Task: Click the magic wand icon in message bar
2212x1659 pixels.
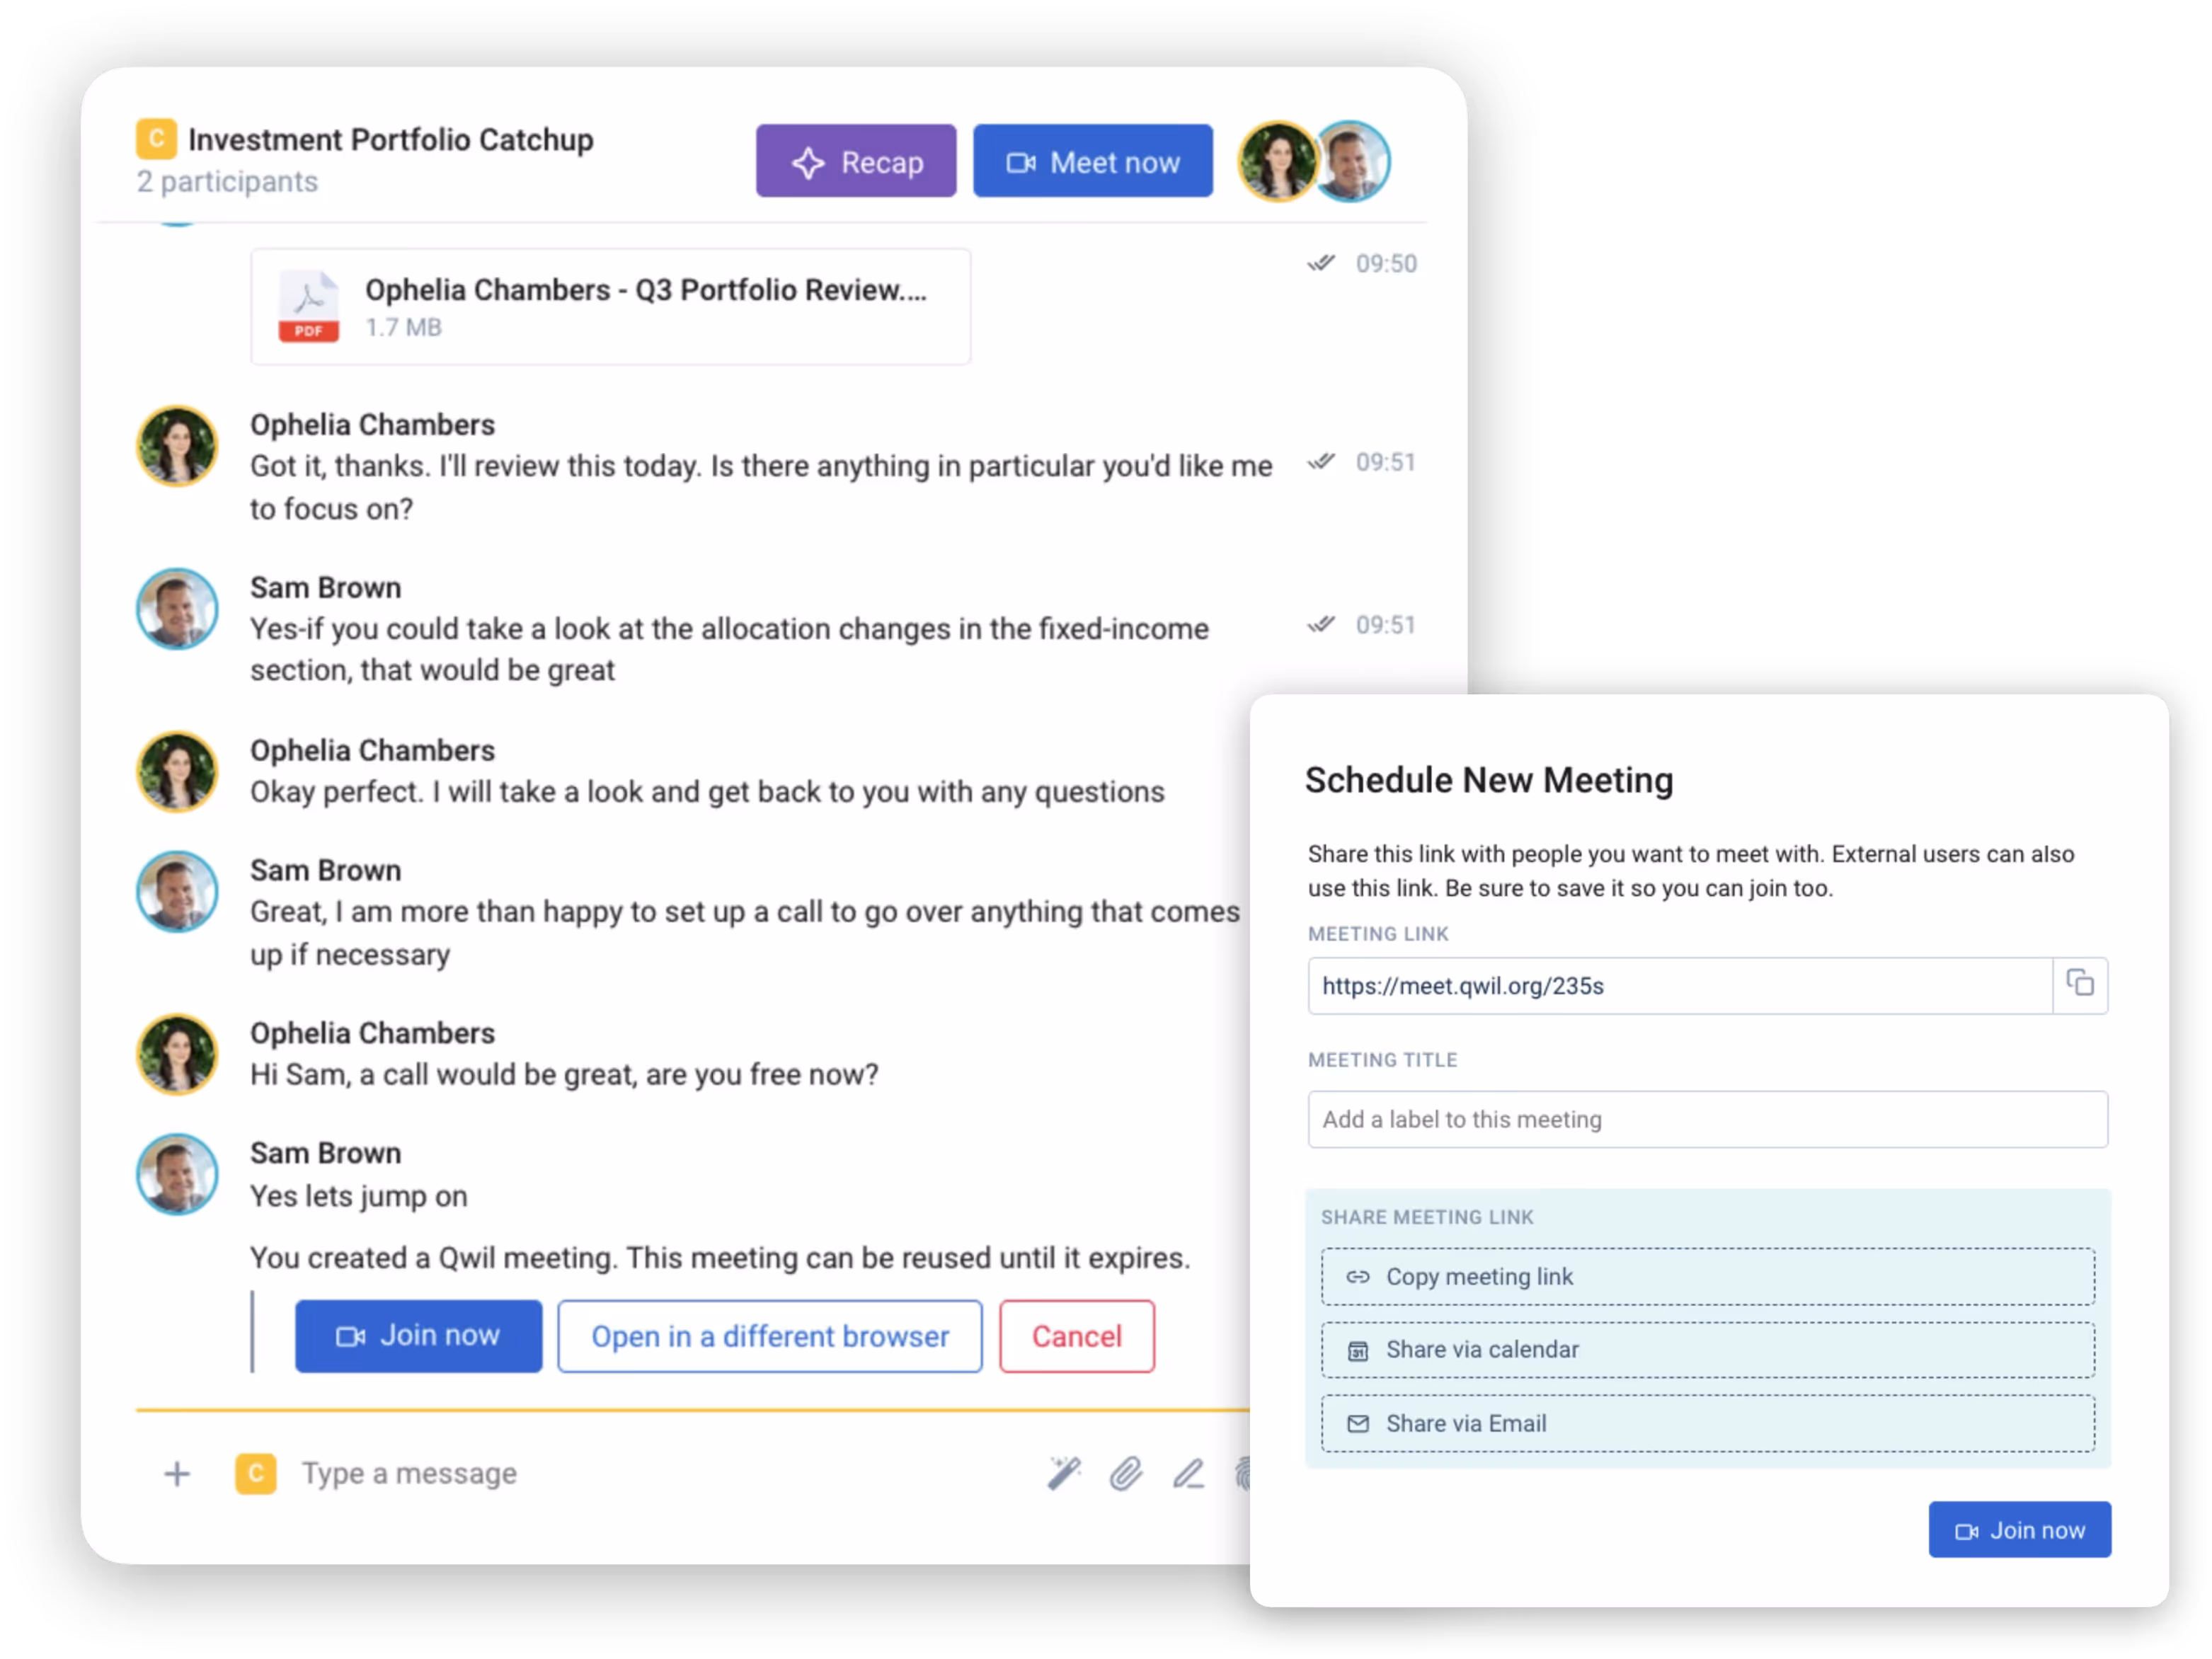Action: click(x=1063, y=1473)
